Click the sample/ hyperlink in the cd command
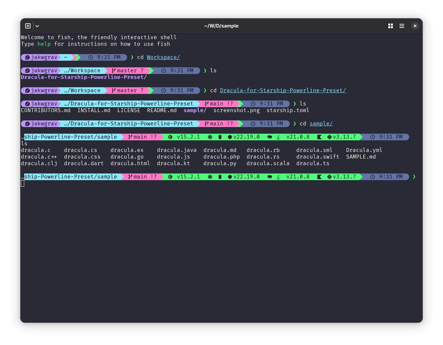443x345 pixels. coord(321,123)
